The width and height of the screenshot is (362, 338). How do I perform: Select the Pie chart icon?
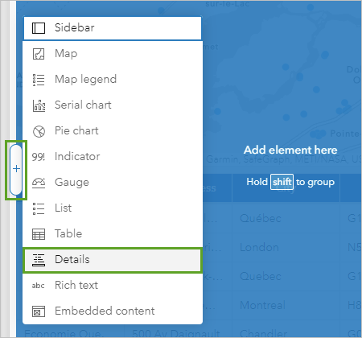click(39, 131)
